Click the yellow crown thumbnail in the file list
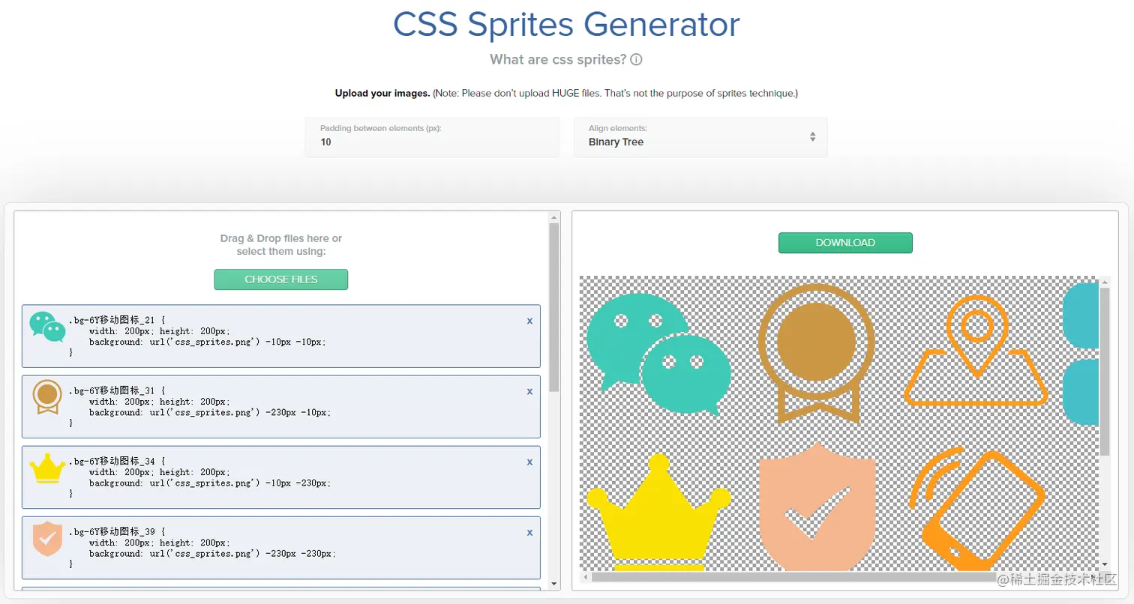 point(47,468)
